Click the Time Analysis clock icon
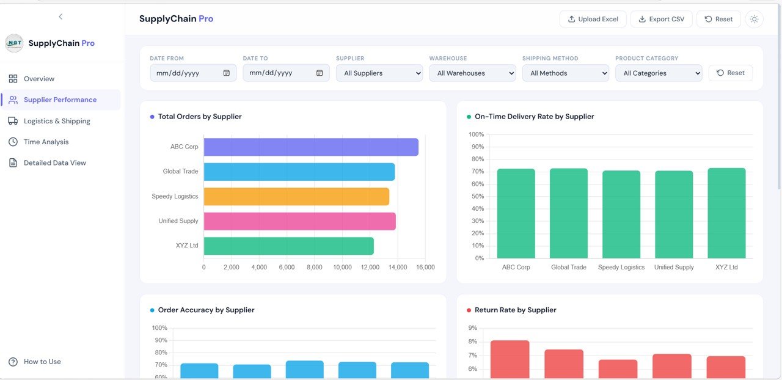 coord(13,142)
